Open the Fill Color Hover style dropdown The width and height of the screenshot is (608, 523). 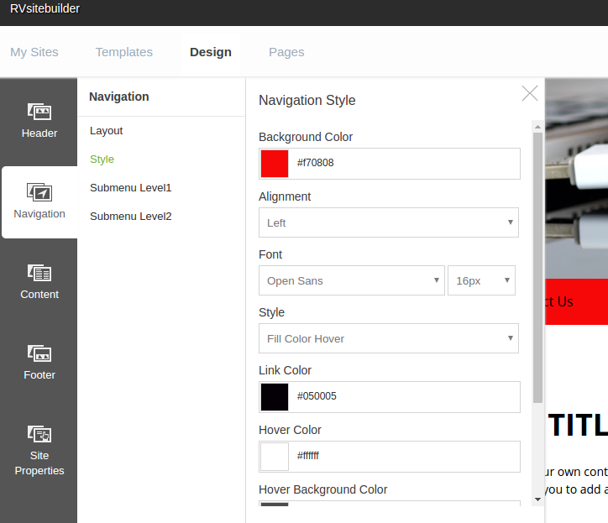[388, 338]
